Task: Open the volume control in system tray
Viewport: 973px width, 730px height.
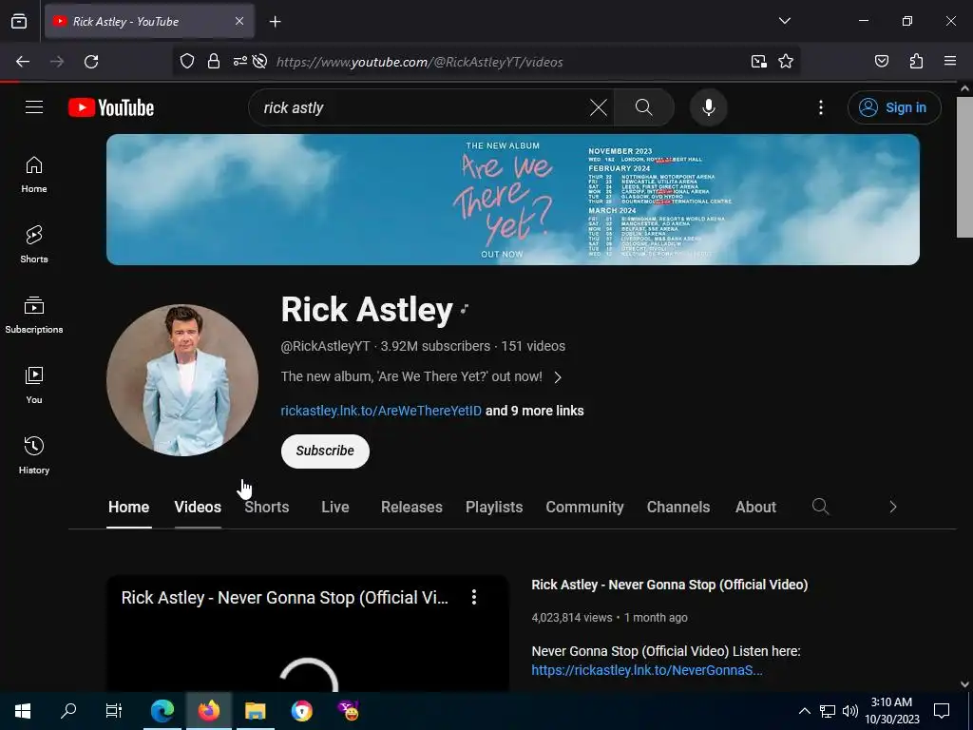Action: 850,711
